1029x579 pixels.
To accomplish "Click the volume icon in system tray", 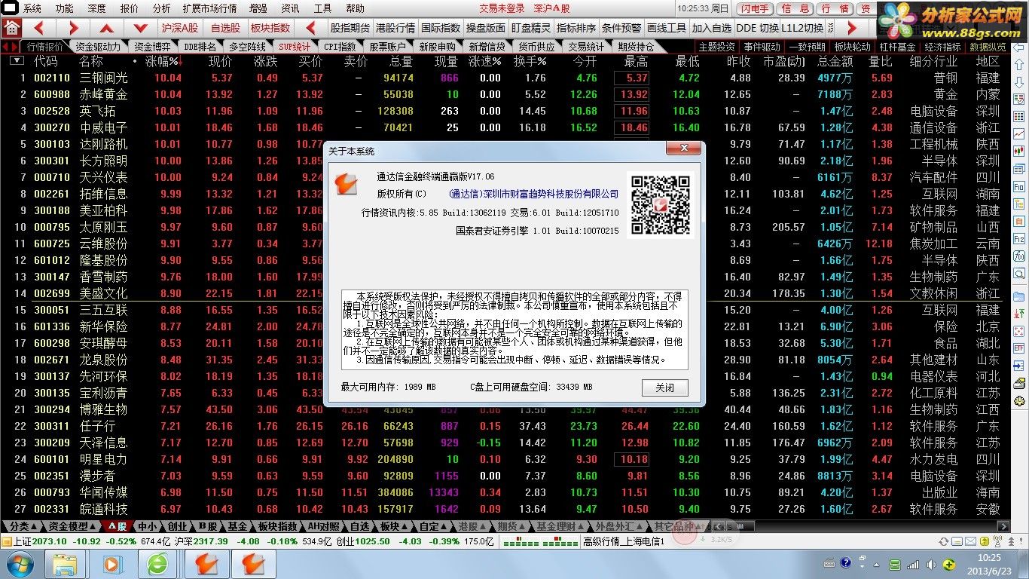I will (933, 563).
